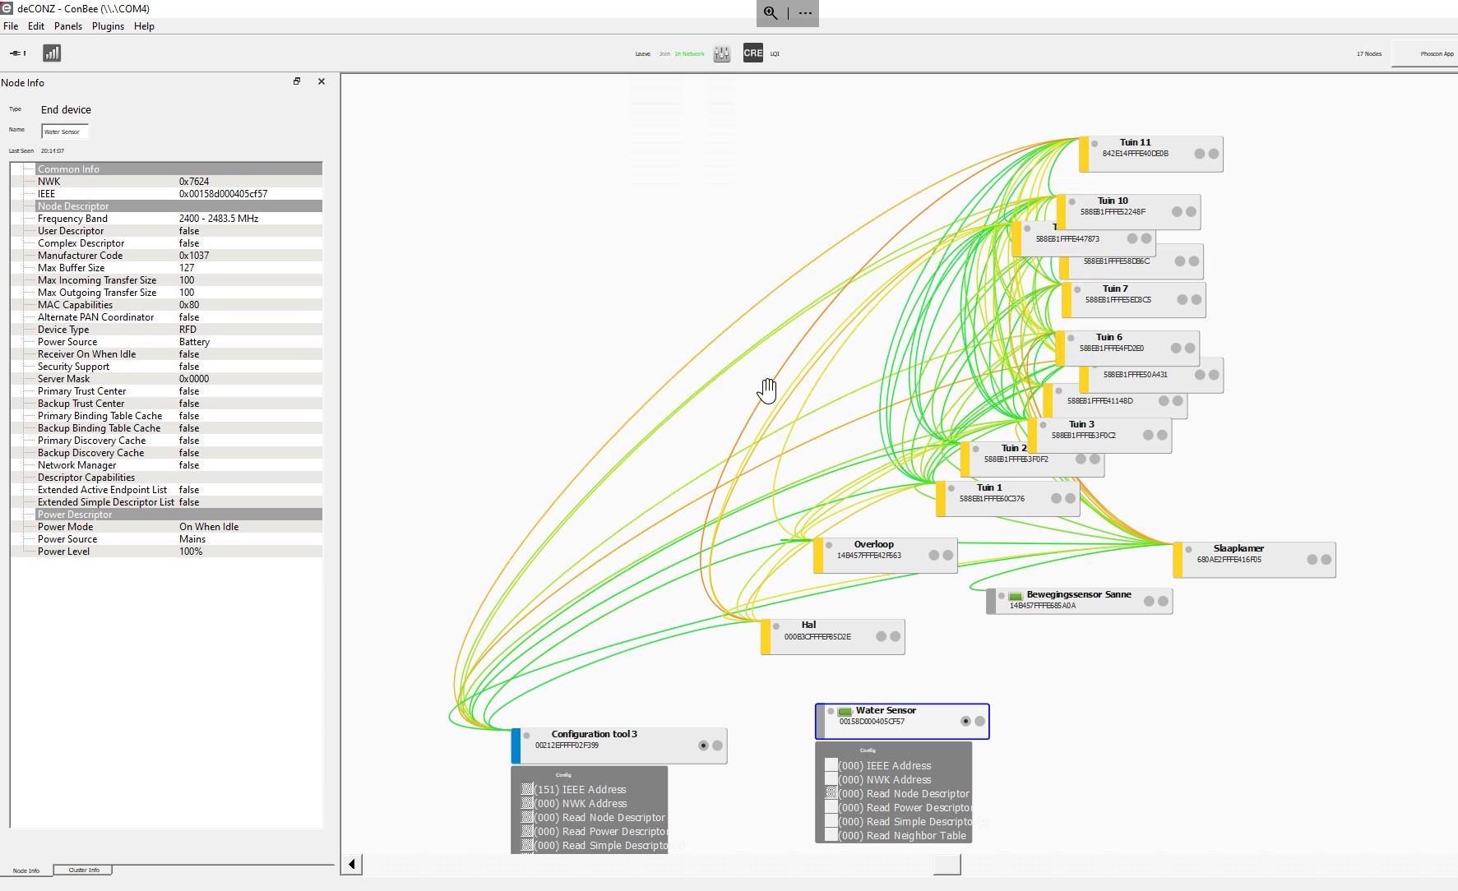Click battery icon on Bewegingssensor Sanne node
Viewport: 1458px width, 891px height.
(x=1016, y=596)
